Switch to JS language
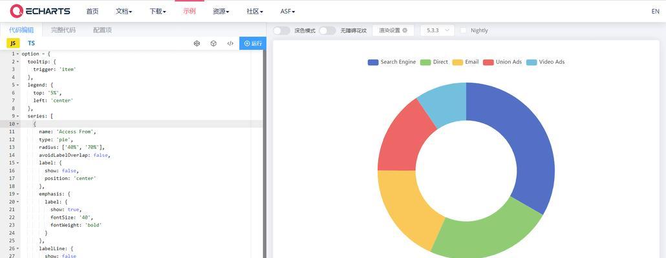This screenshot has width=666, height=258. tap(13, 43)
